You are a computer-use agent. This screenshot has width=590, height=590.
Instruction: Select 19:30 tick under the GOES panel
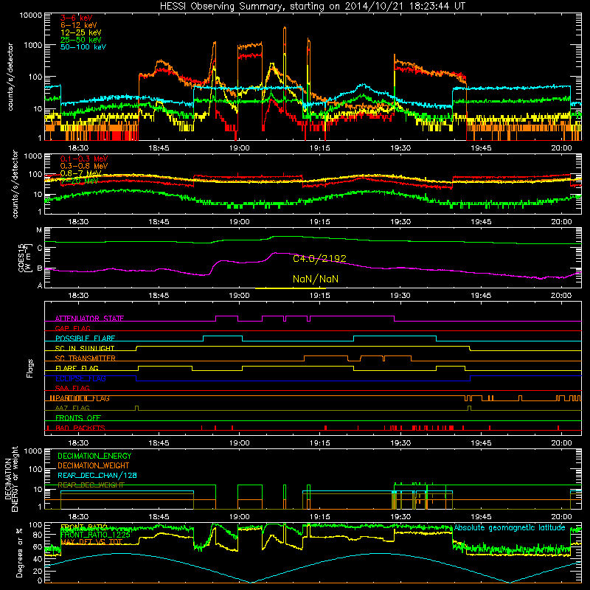click(x=400, y=296)
